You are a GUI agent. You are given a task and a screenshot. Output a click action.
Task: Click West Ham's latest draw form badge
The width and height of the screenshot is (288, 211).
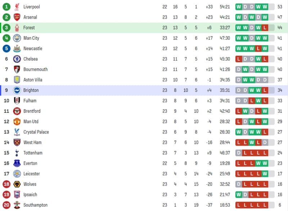coord(265,142)
